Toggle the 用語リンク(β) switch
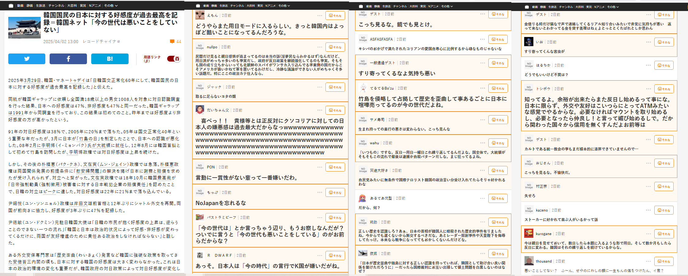 click(x=174, y=59)
